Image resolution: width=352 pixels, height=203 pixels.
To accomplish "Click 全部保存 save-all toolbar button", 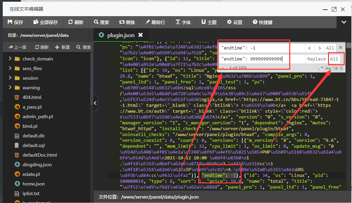I will (x=45, y=22).
